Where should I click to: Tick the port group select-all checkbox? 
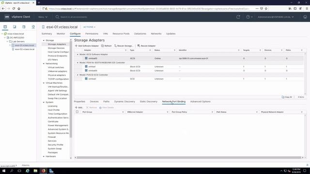pyautogui.click(x=77, y=112)
